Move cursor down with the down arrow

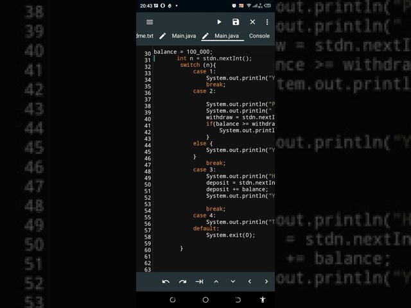pyautogui.click(x=232, y=282)
